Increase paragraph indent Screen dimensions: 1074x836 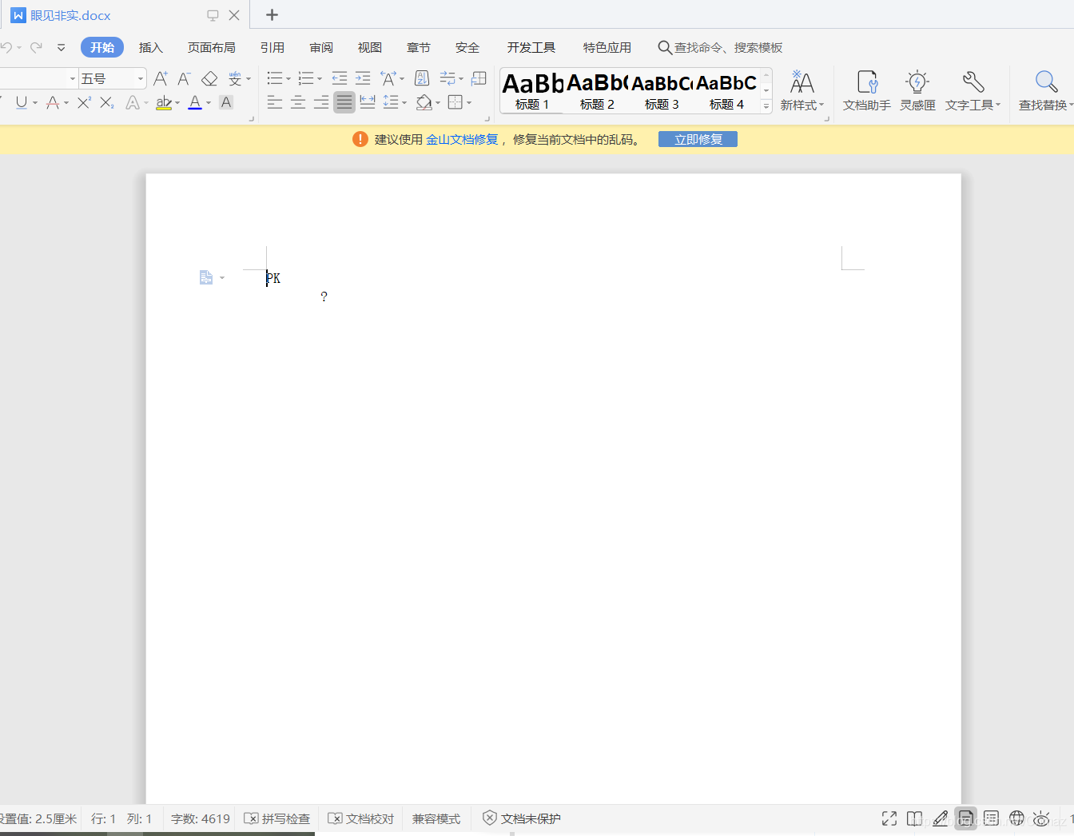pos(363,78)
